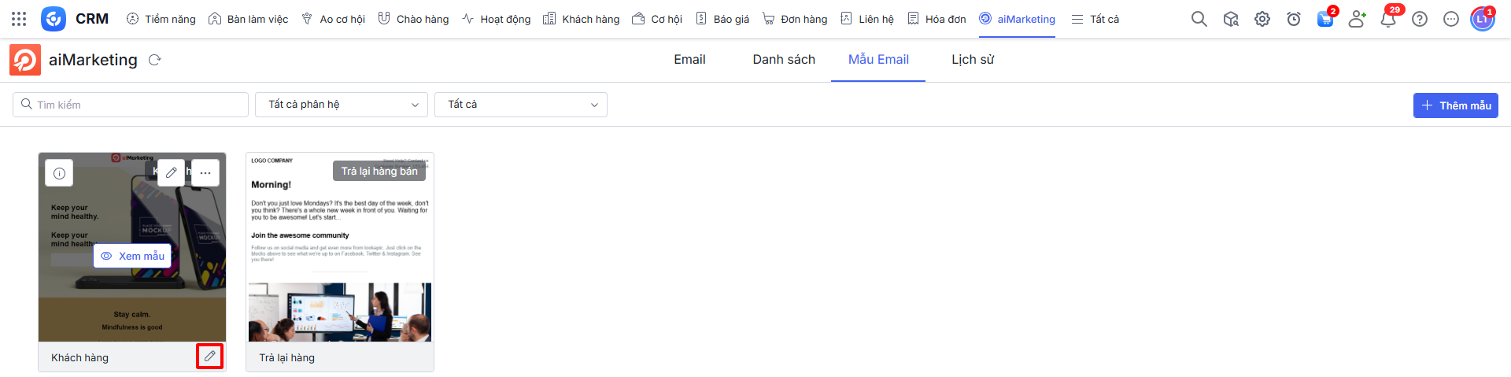This screenshot has height=377, width=1511.
Task: Open the three-dot menu on template card
Action: pyautogui.click(x=205, y=172)
